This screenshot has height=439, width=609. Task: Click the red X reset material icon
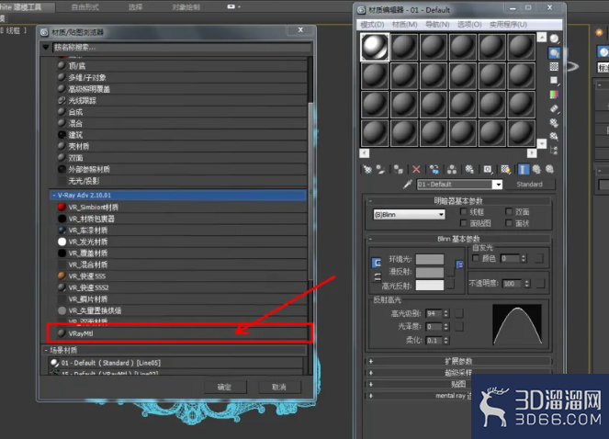[x=416, y=169]
